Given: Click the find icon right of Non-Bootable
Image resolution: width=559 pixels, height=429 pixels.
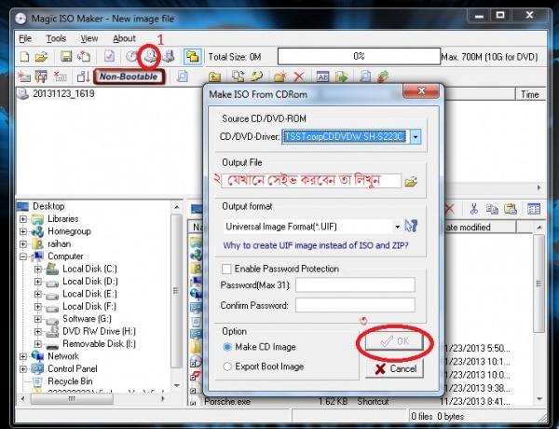Looking at the screenshot, I should coord(183,76).
